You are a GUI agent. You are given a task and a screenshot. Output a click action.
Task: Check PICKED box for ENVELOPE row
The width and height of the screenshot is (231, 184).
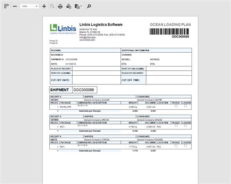[176, 106]
